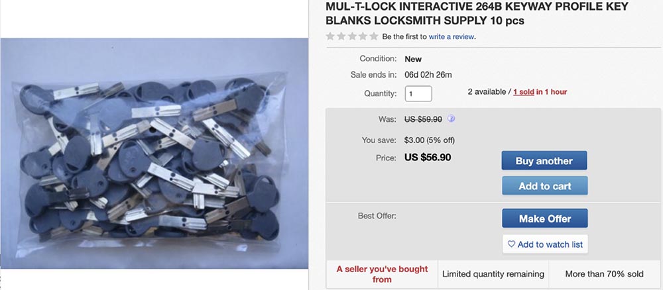Click the fourth rating star
This screenshot has height=290, width=663.
[363, 36]
